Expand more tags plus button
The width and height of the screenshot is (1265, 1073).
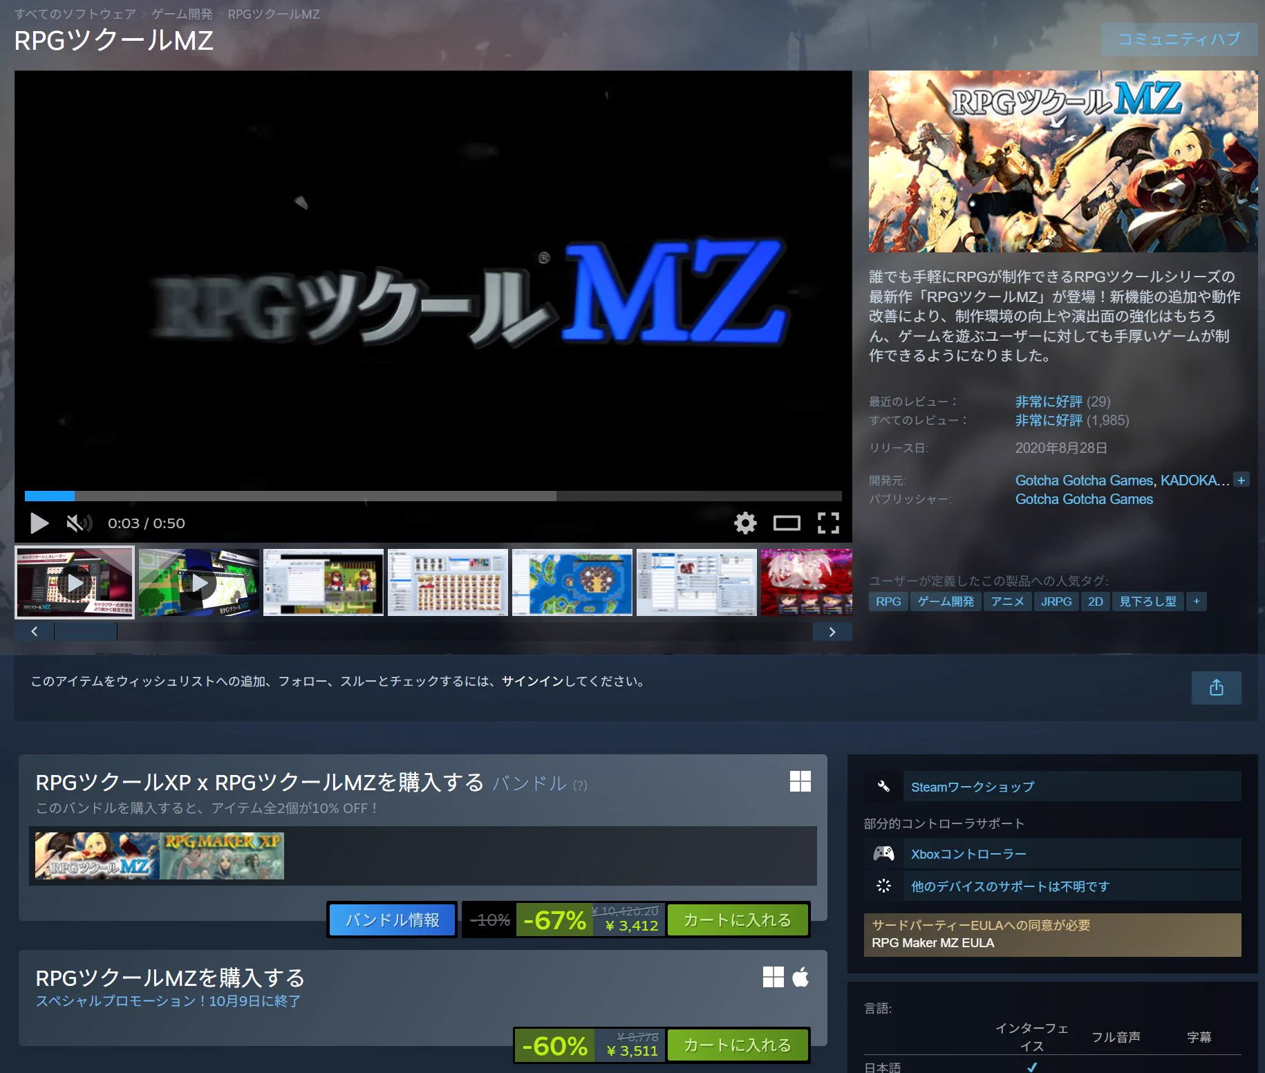pyautogui.click(x=1196, y=601)
